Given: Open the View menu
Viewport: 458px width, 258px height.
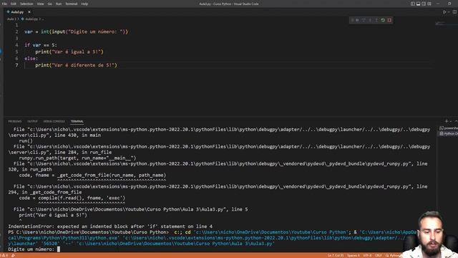Looking at the screenshot, I should click(40, 4).
